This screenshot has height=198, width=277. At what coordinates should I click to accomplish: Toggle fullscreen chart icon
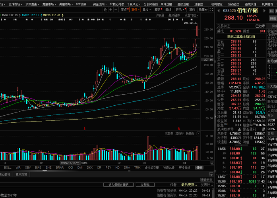(211, 10)
